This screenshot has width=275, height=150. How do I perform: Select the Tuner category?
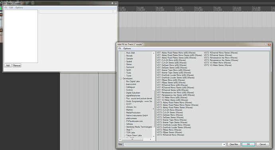(x=129, y=76)
